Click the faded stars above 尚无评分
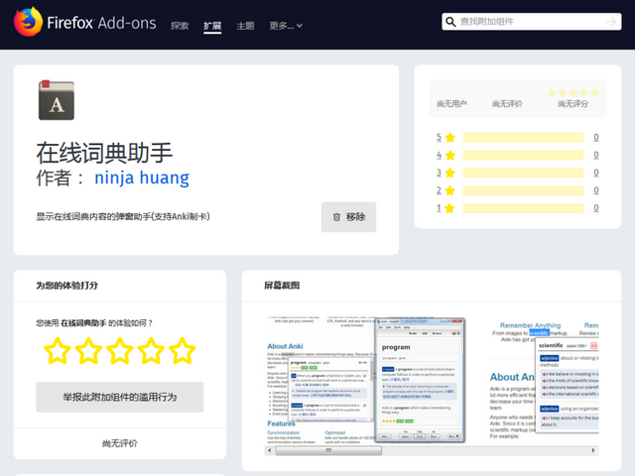 coord(573,92)
